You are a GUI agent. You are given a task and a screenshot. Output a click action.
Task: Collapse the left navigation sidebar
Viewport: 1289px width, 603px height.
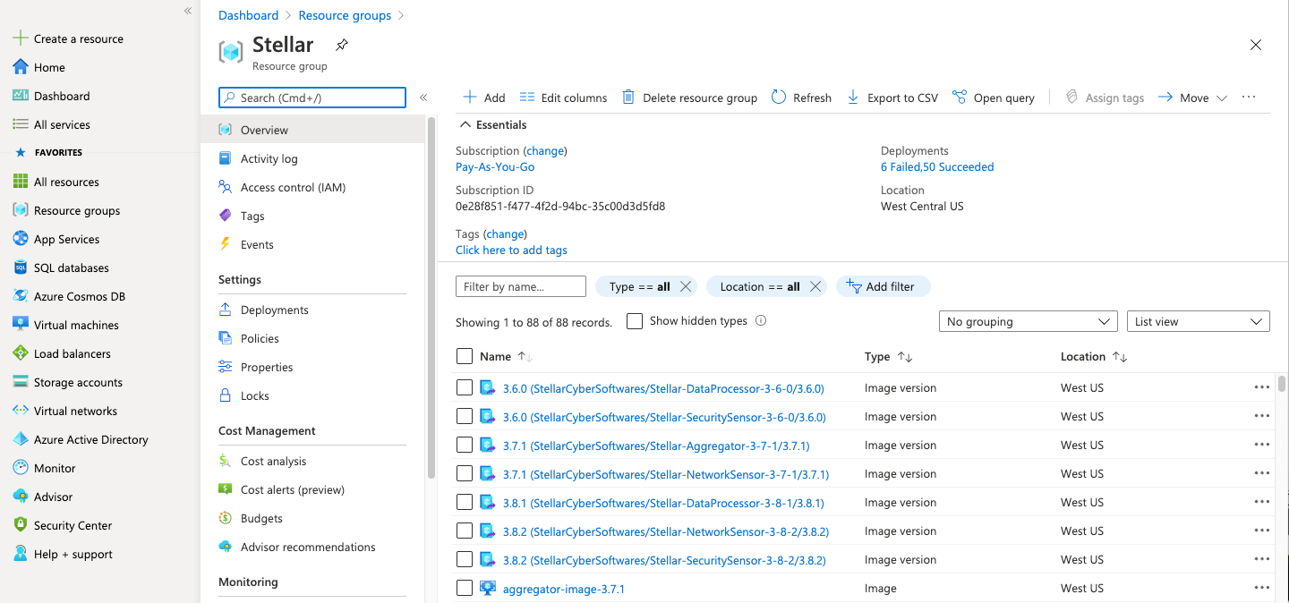click(x=188, y=11)
